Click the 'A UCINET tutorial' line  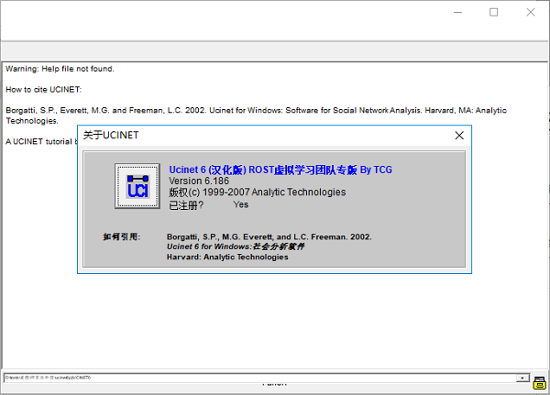coord(41,141)
